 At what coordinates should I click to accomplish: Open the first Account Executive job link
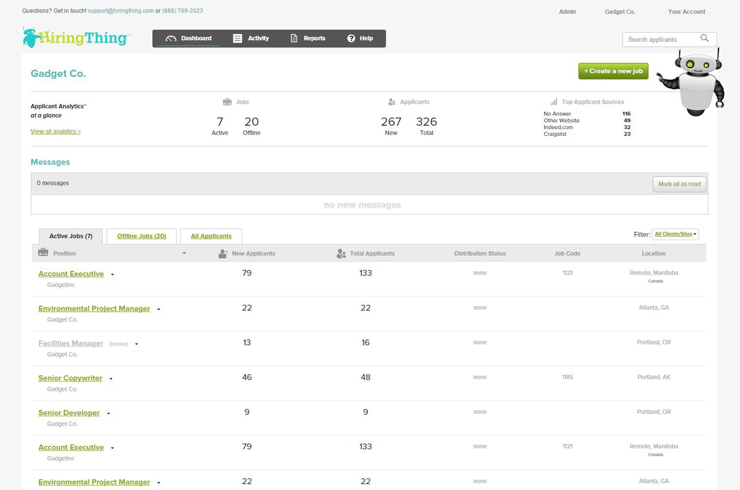tap(71, 274)
